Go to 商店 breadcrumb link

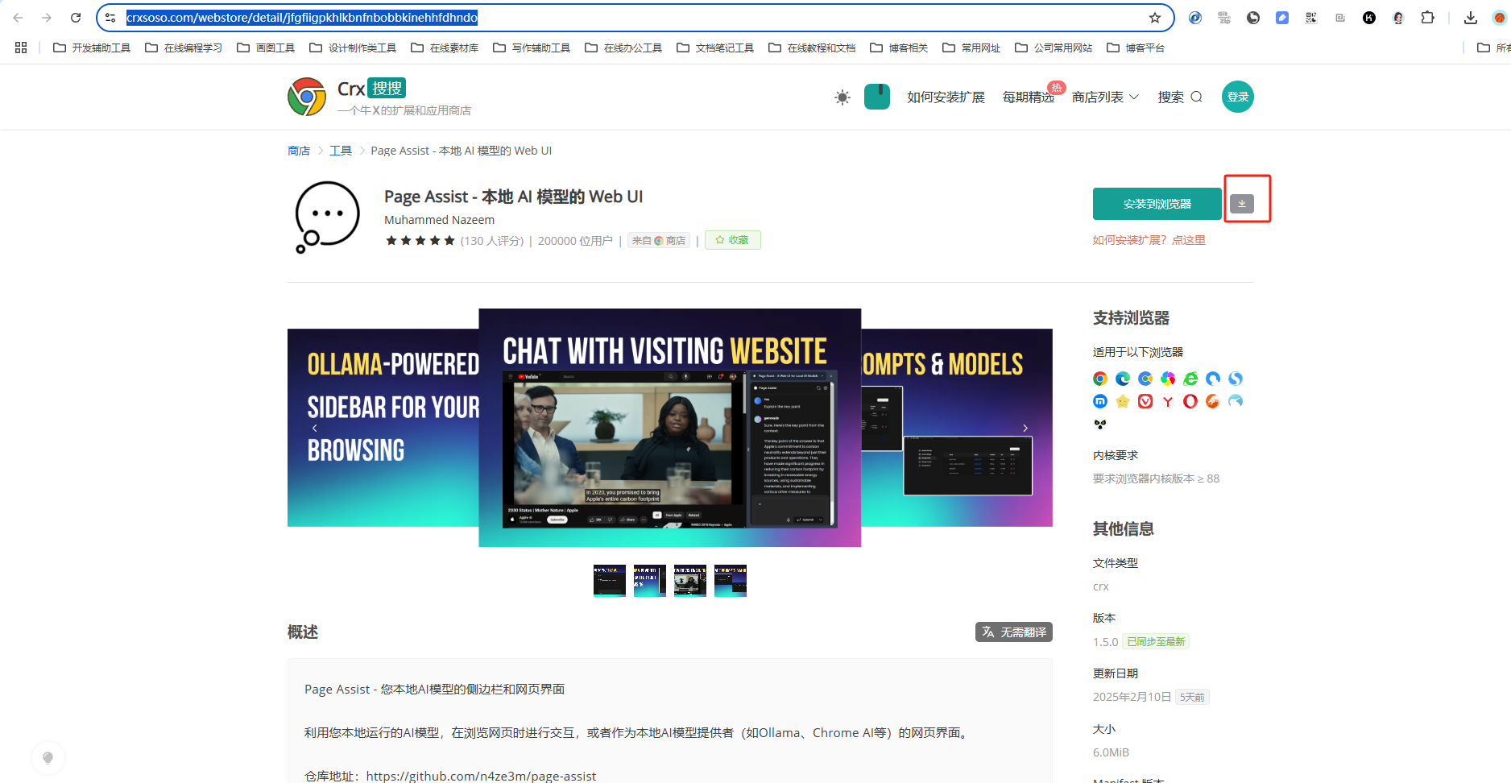point(299,151)
